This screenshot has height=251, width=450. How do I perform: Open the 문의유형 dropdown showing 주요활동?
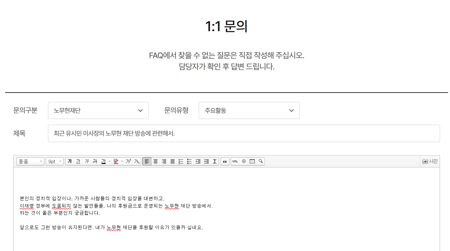(x=249, y=111)
